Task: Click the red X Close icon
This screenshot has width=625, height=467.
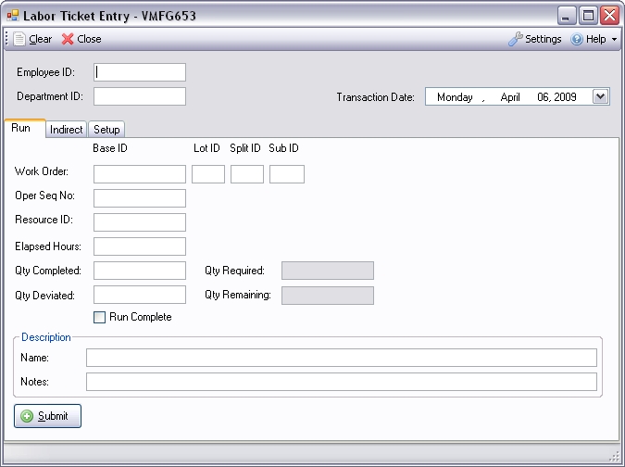Action: (68, 39)
